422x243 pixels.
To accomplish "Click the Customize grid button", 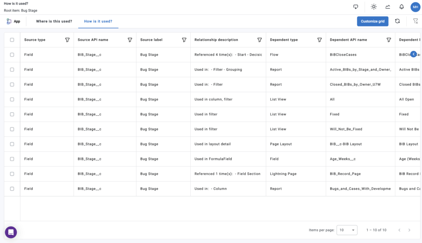I will click(x=373, y=21).
